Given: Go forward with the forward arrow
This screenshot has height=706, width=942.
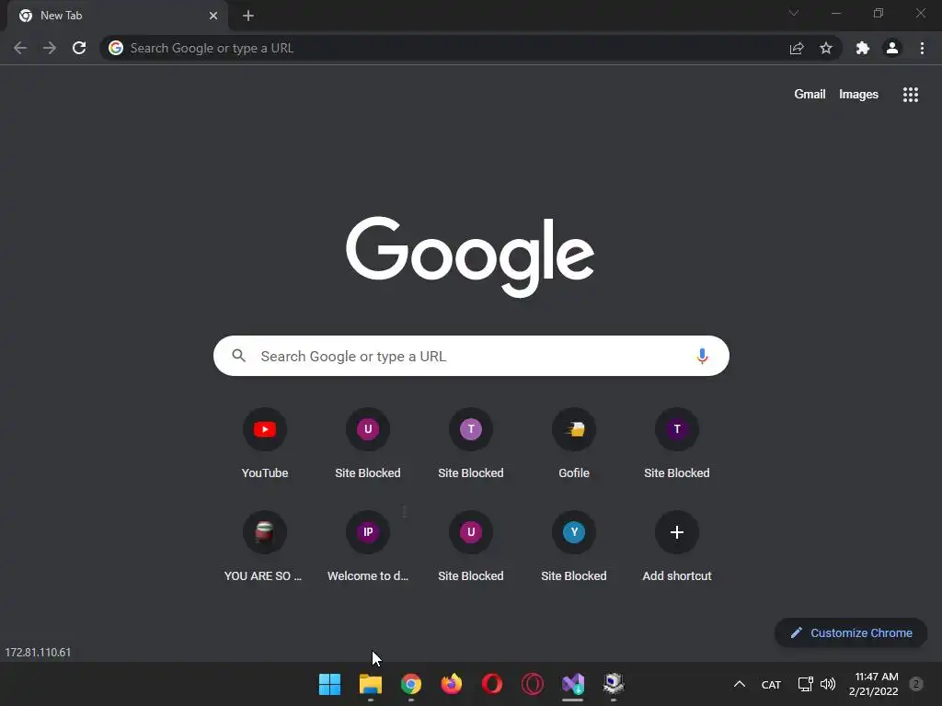Looking at the screenshot, I should point(50,48).
